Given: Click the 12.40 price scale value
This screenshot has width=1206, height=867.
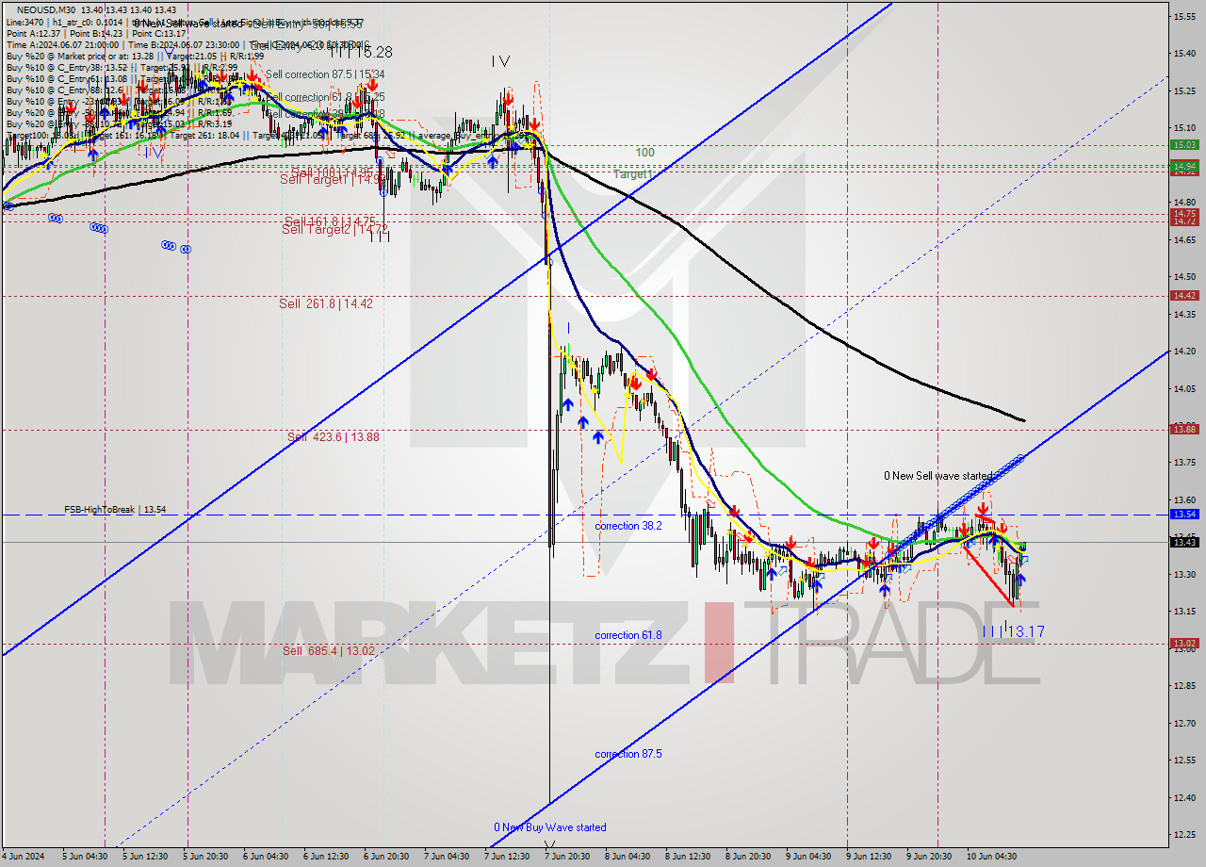Looking at the screenshot, I should click(1183, 798).
